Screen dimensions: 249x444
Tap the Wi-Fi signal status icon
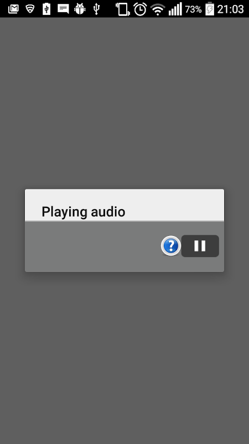pyautogui.click(x=158, y=9)
